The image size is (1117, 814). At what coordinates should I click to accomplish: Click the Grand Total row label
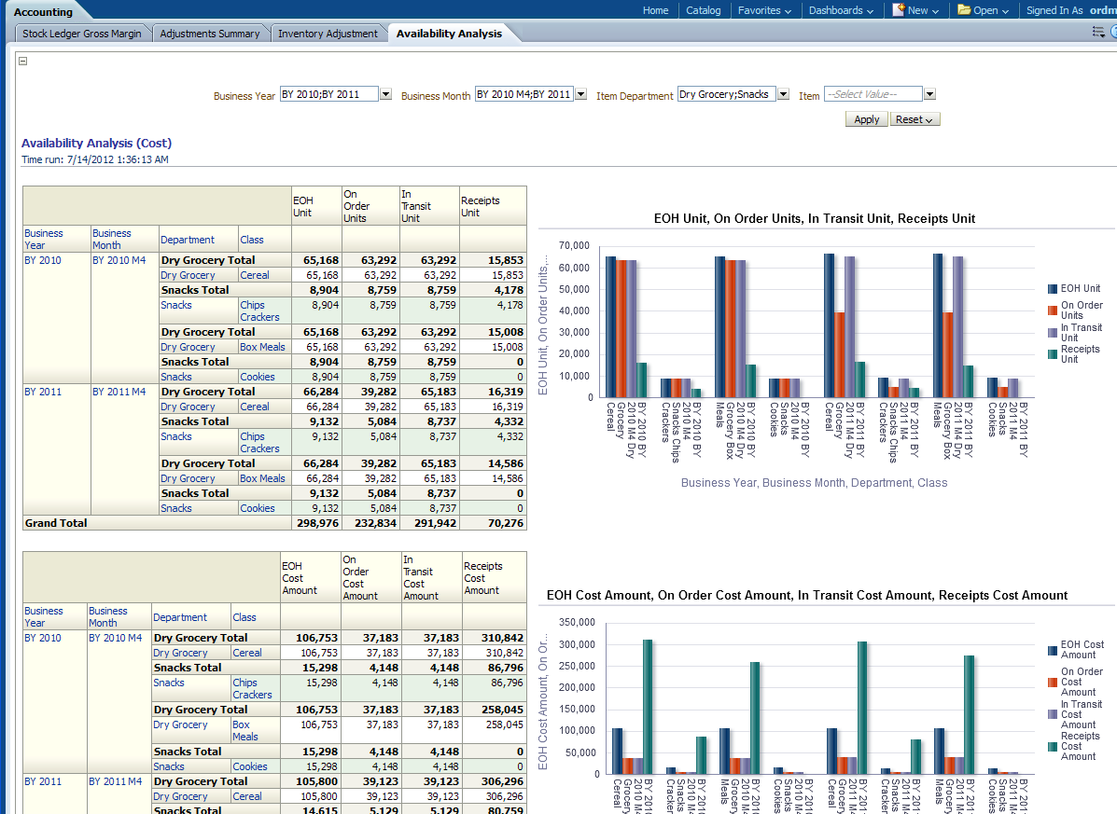(56, 523)
